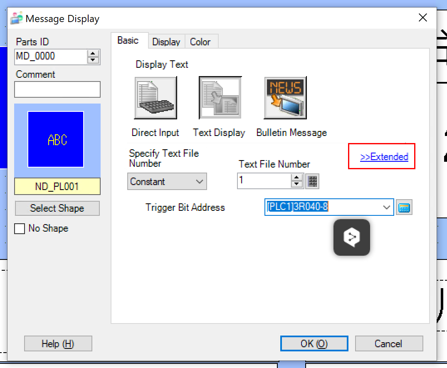Confirm with the OK button
This screenshot has width=447, height=368.
point(314,344)
